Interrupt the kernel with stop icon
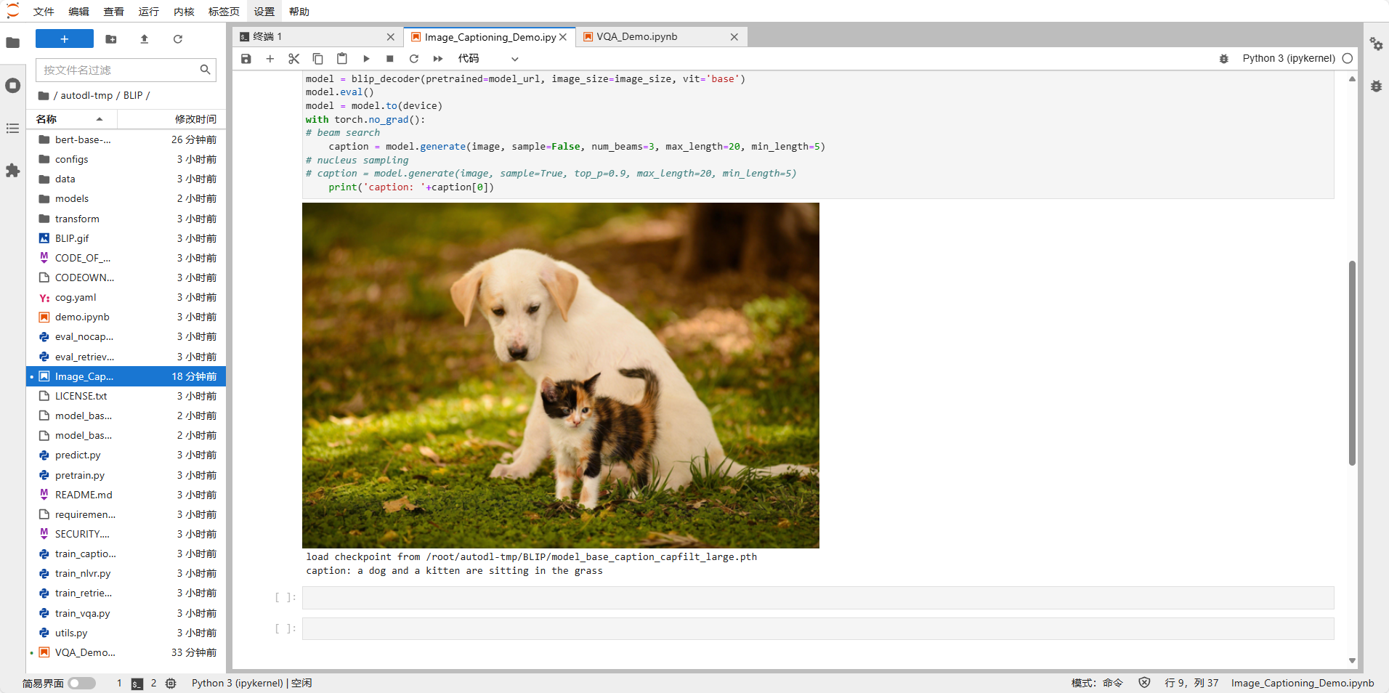1389x693 pixels. [x=390, y=59]
